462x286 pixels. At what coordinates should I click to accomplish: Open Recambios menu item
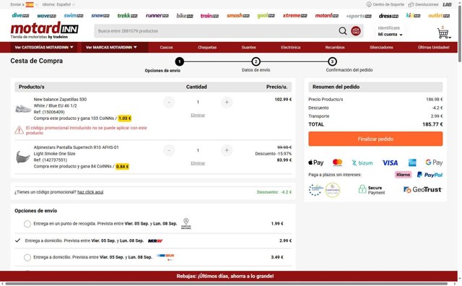click(335, 47)
